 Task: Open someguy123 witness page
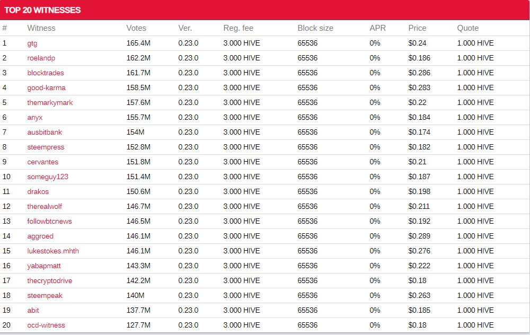click(x=48, y=177)
